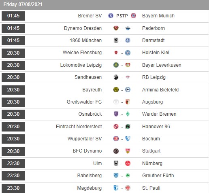This screenshot has height=193, width=209.
Task: Select the Bayer Leverkusen logo icon
Action: coord(128,65)
